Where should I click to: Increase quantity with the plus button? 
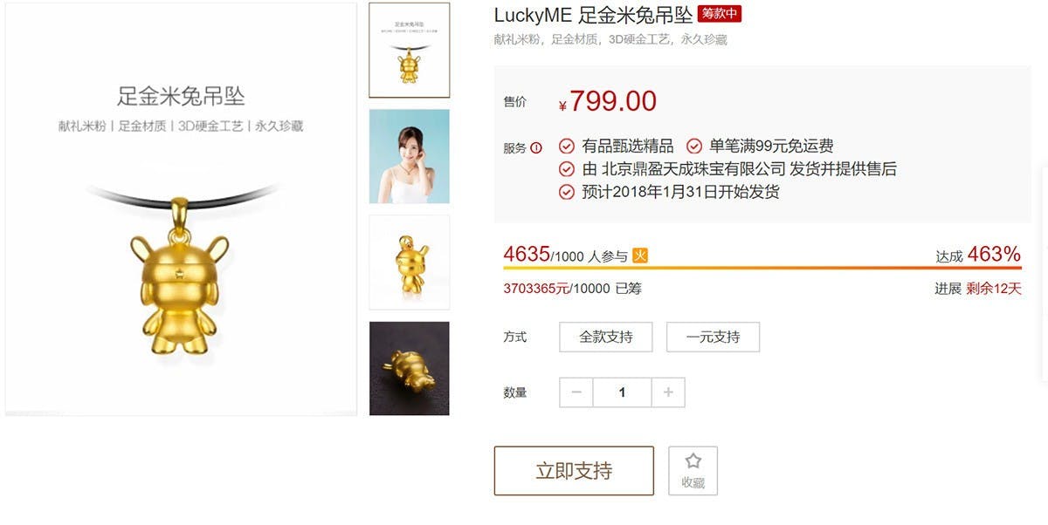(x=668, y=392)
